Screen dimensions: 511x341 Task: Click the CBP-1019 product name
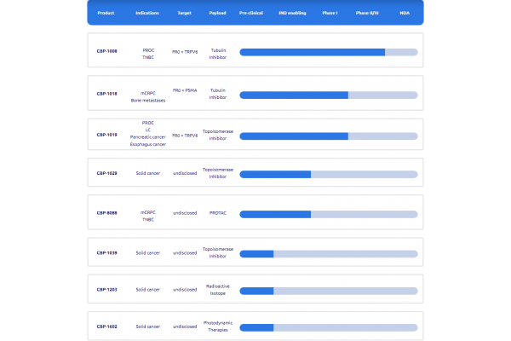(x=107, y=135)
